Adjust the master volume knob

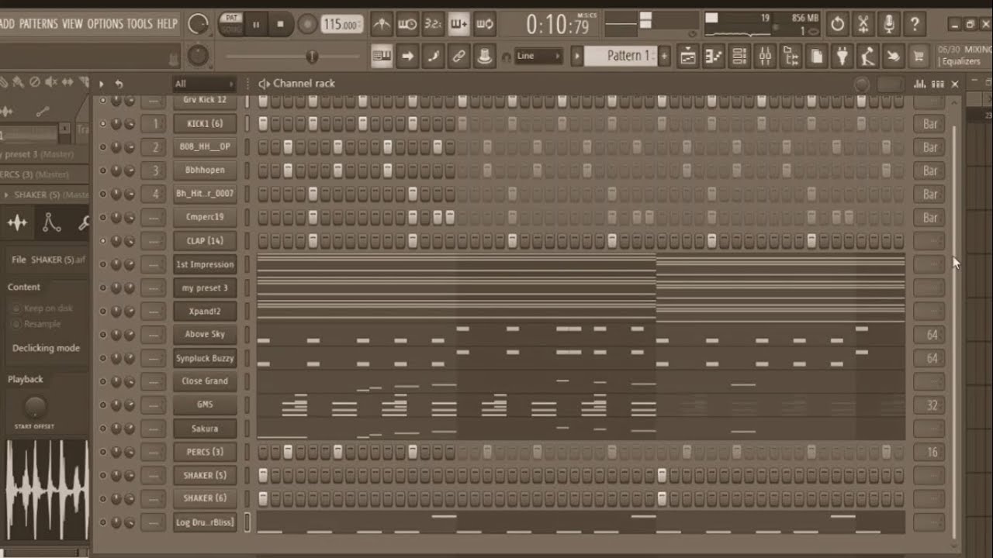198,24
